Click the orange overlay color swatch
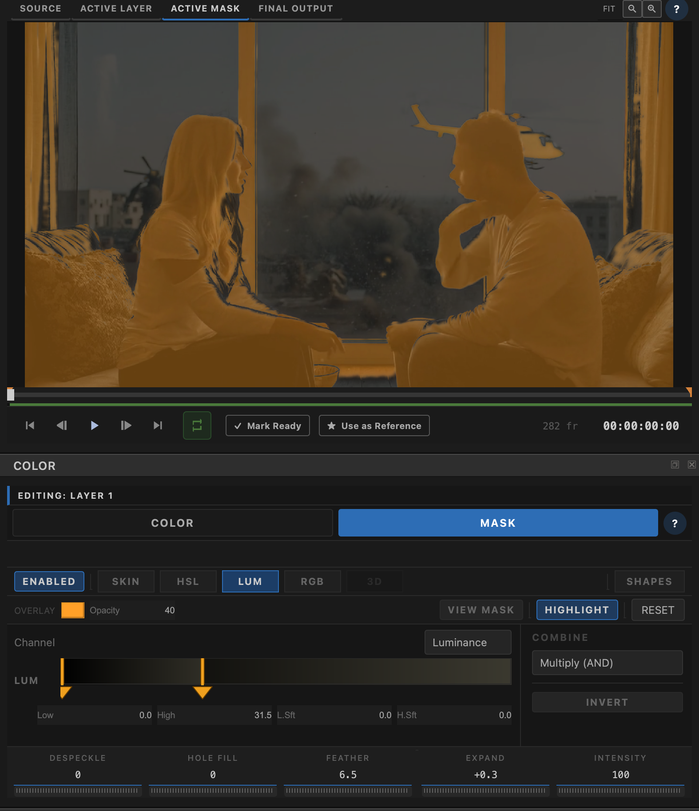 73,610
